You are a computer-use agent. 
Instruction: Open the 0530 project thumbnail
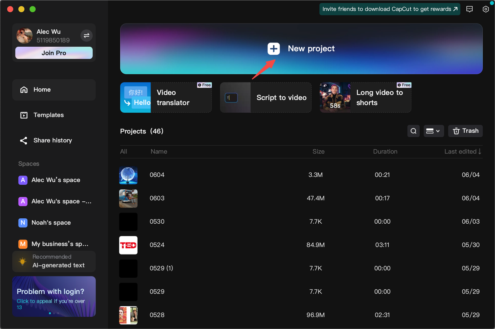128,222
